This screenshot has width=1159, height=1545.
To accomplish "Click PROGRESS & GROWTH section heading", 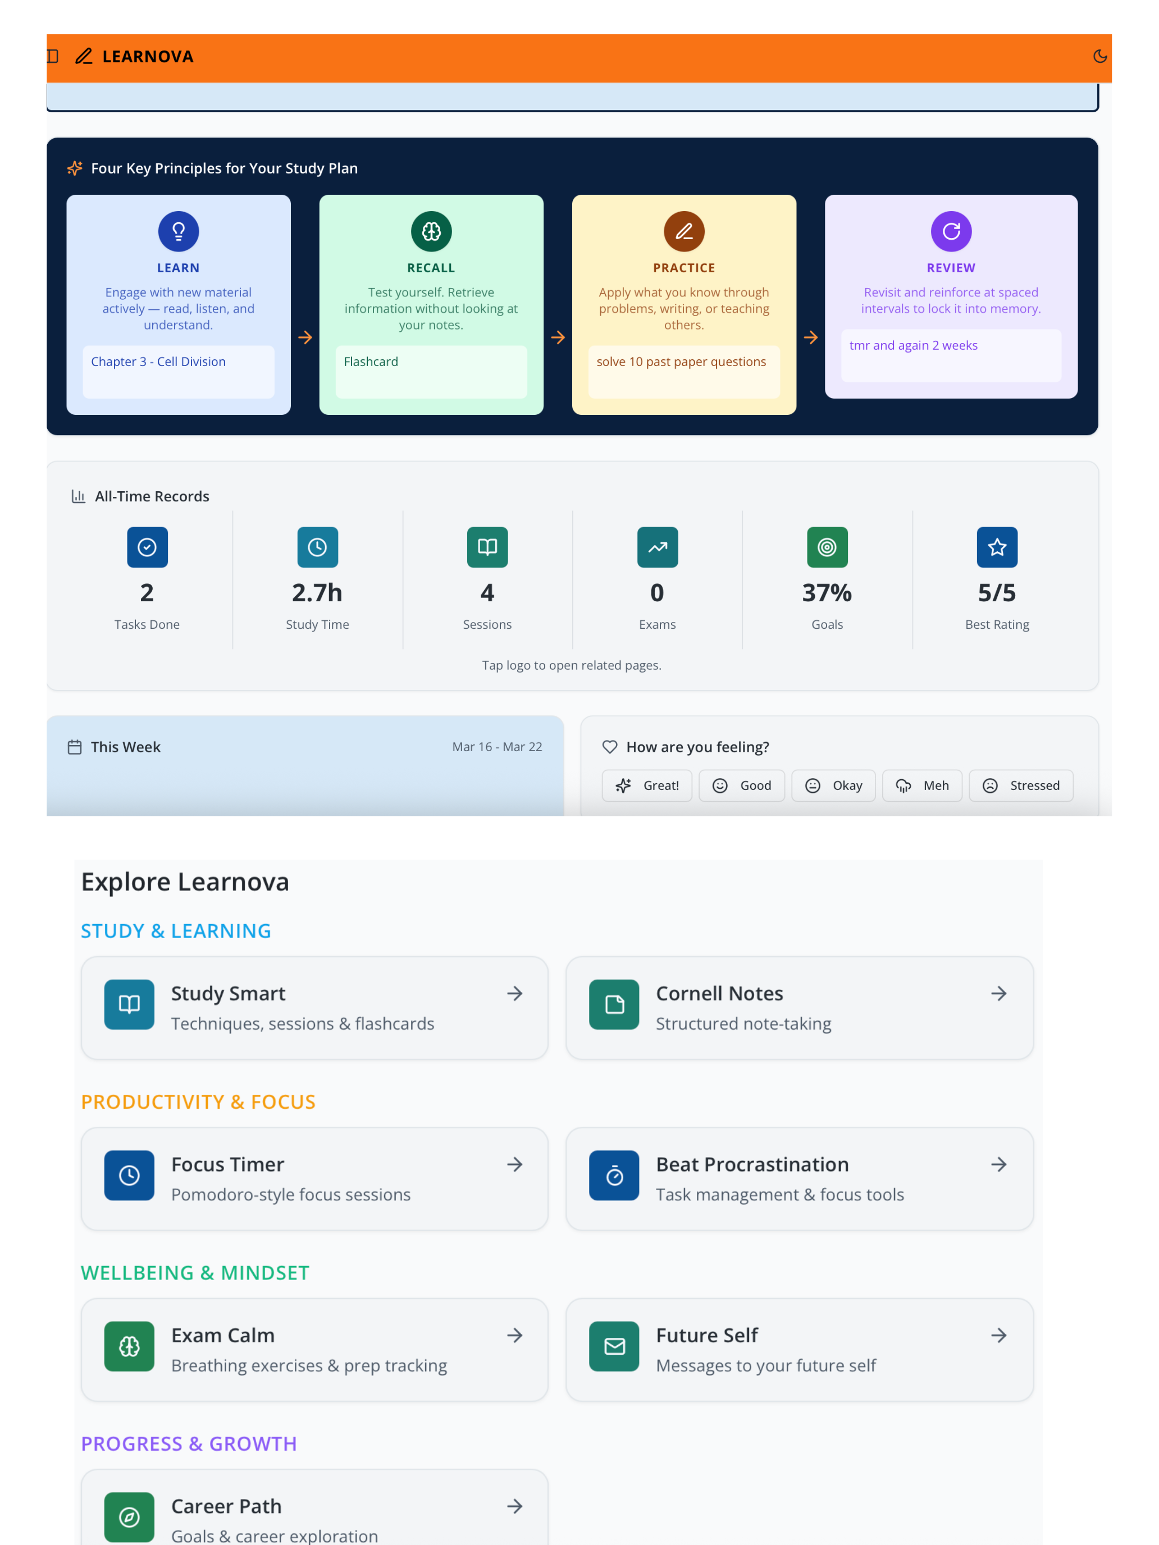I will [189, 1444].
